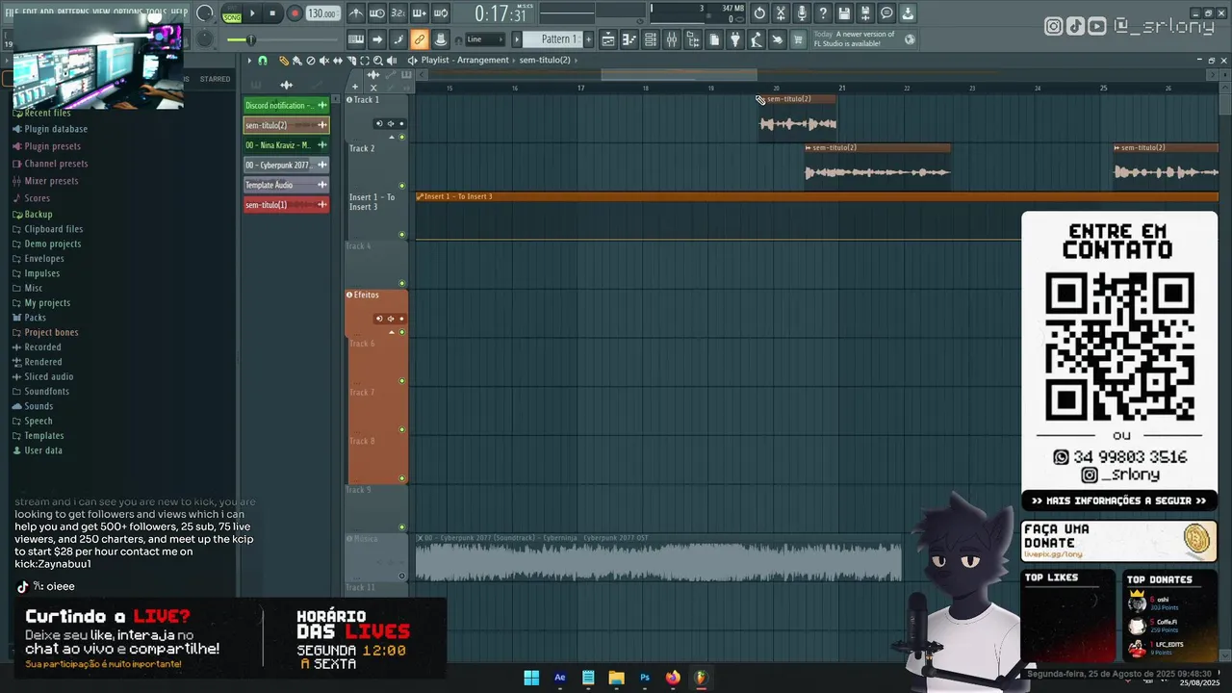
Task: Open the plugin picker plug icon
Action: coord(735,39)
